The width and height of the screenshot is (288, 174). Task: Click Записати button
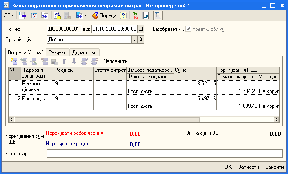coord(248,167)
